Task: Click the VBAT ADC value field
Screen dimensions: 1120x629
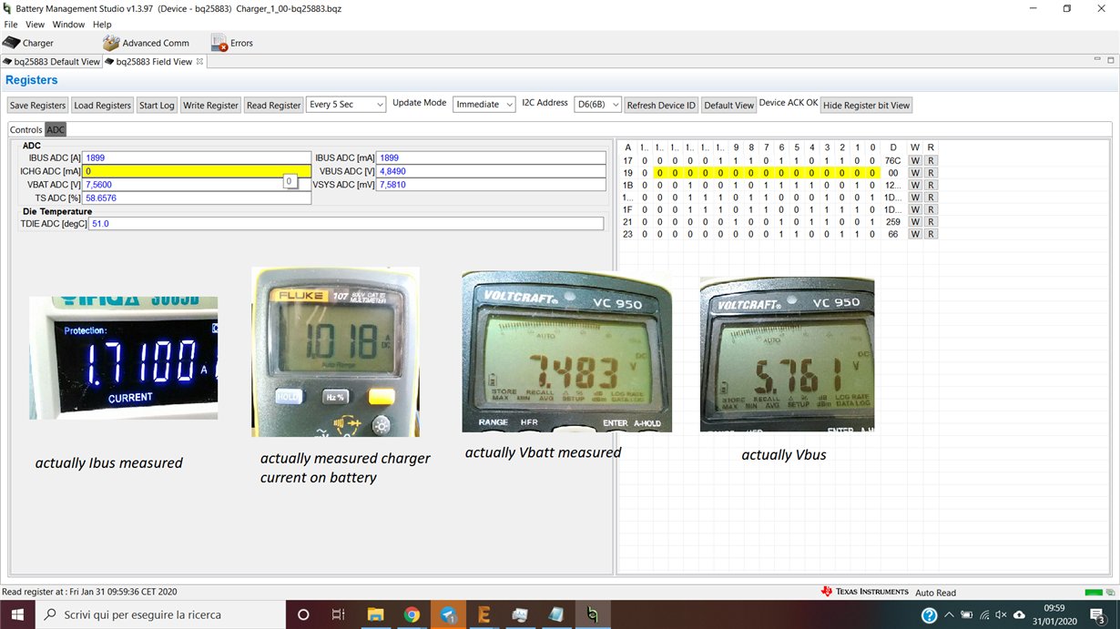Action: (197, 185)
